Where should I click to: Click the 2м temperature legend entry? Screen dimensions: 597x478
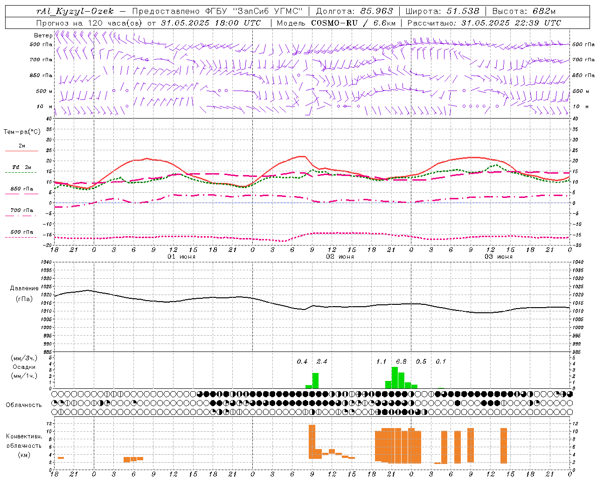(x=22, y=146)
